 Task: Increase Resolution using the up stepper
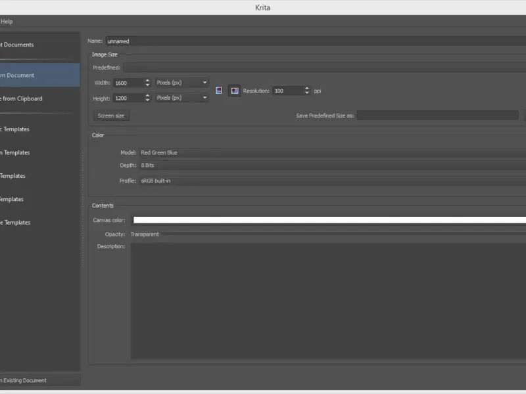(x=306, y=88)
